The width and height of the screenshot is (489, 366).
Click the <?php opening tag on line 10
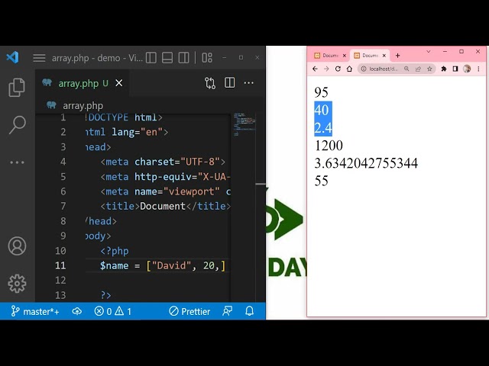point(115,251)
